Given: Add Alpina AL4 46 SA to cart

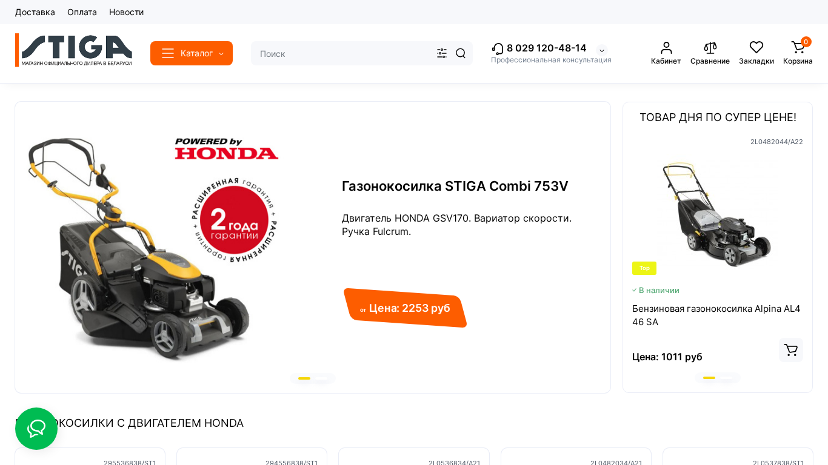Looking at the screenshot, I should 791,350.
